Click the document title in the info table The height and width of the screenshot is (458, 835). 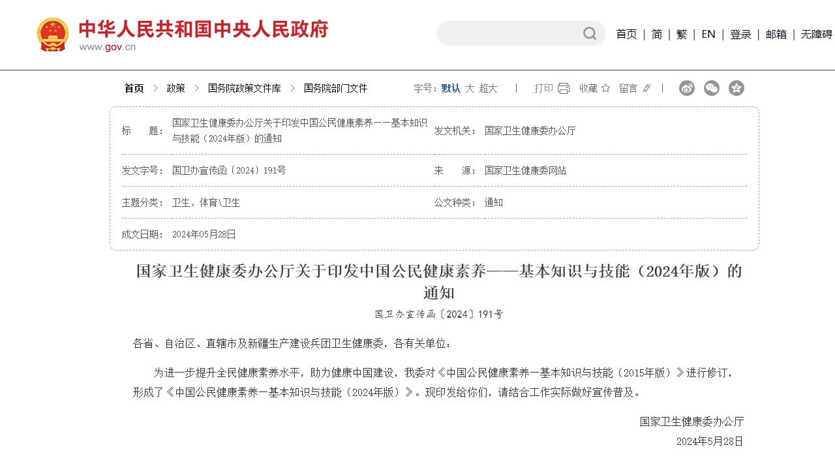pyautogui.click(x=299, y=130)
